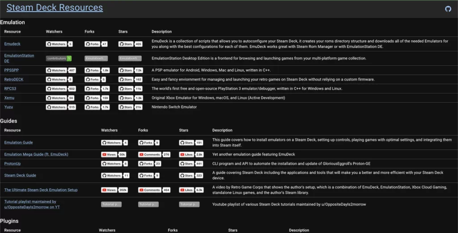
Task: Open the RetroDECK resource link
Action: [x=14, y=80]
